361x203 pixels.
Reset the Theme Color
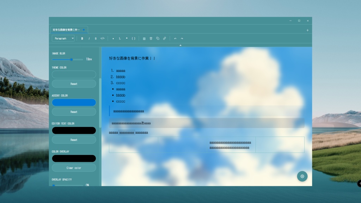(x=74, y=84)
